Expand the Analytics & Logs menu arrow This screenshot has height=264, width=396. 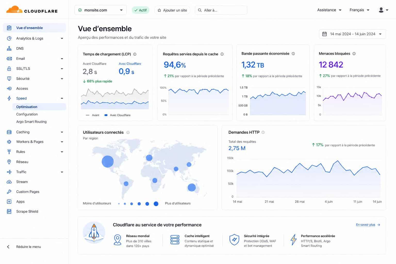point(62,38)
